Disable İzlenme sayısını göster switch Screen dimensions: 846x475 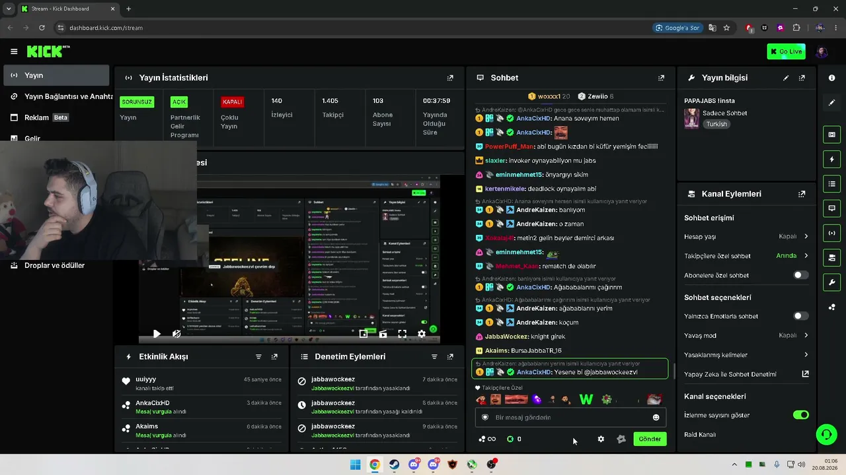click(800, 415)
